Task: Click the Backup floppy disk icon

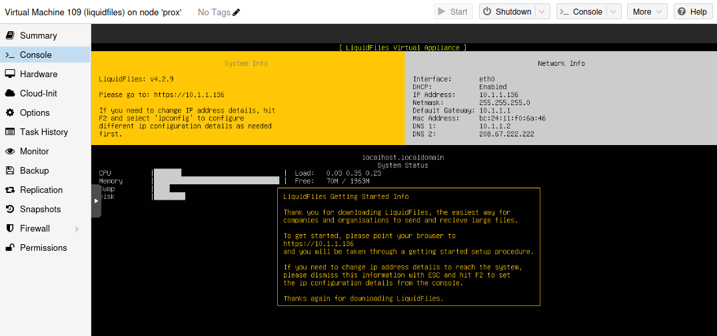Action: pyautogui.click(x=9, y=170)
